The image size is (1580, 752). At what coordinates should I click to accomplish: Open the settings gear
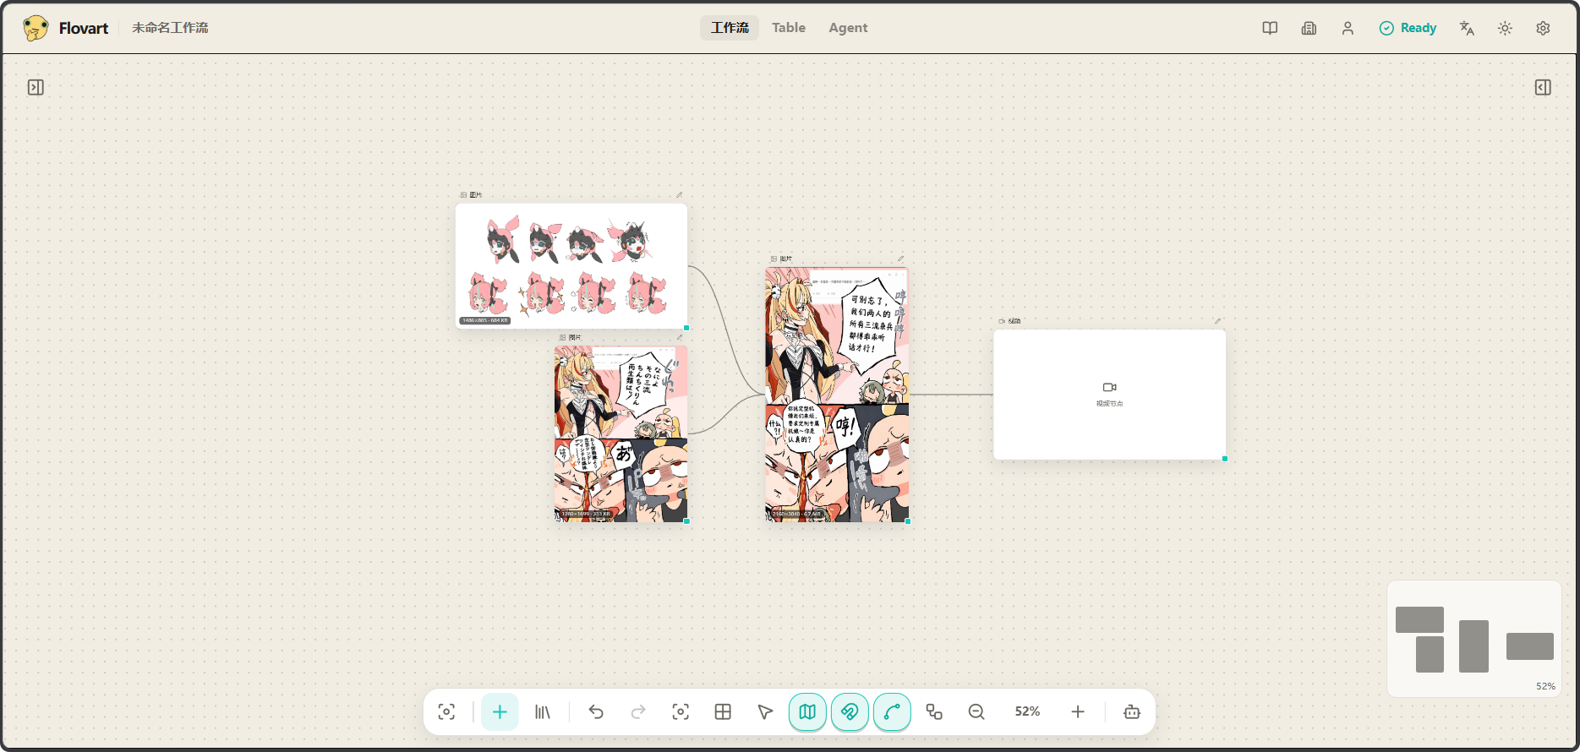tap(1543, 28)
